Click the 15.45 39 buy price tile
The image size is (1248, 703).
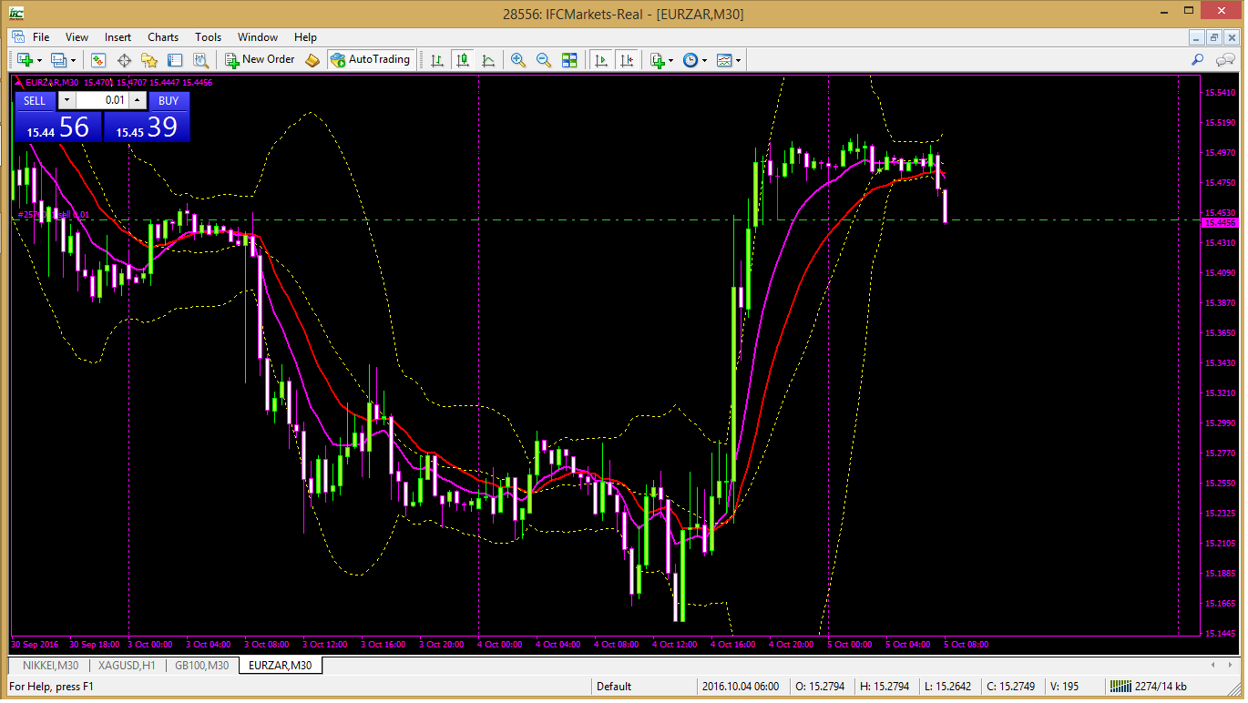[147, 127]
